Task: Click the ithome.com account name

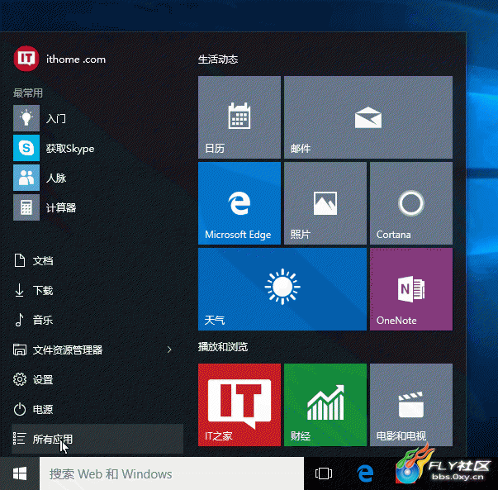Action: (x=76, y=59)
